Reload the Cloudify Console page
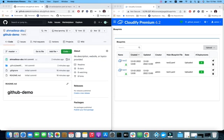 point(123,12)
